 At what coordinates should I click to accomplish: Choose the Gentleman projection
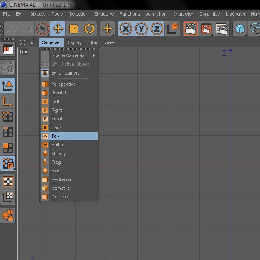pyautogui.click(x=69, y=179)
